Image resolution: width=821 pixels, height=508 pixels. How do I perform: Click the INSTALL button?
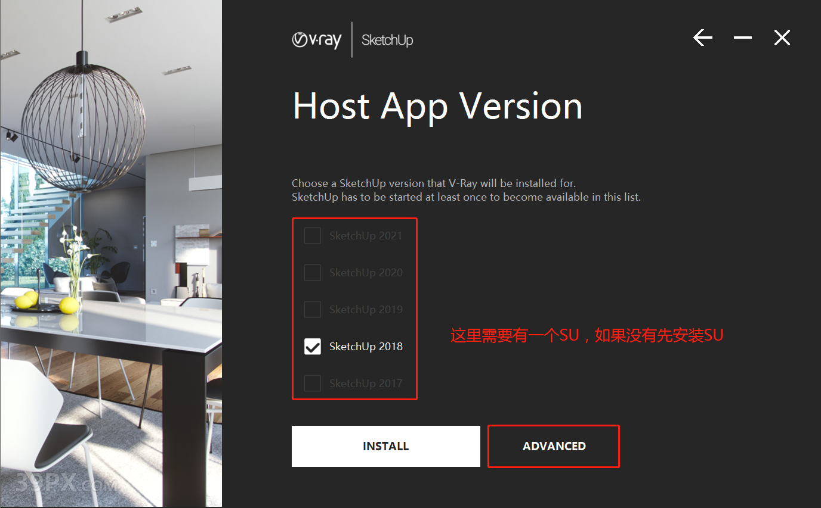click(x=386, y=446)
